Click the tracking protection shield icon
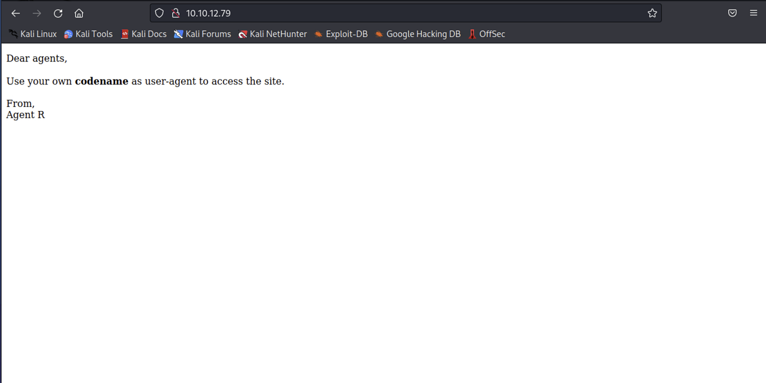766x383 pixels. click(x=159, y=13)
